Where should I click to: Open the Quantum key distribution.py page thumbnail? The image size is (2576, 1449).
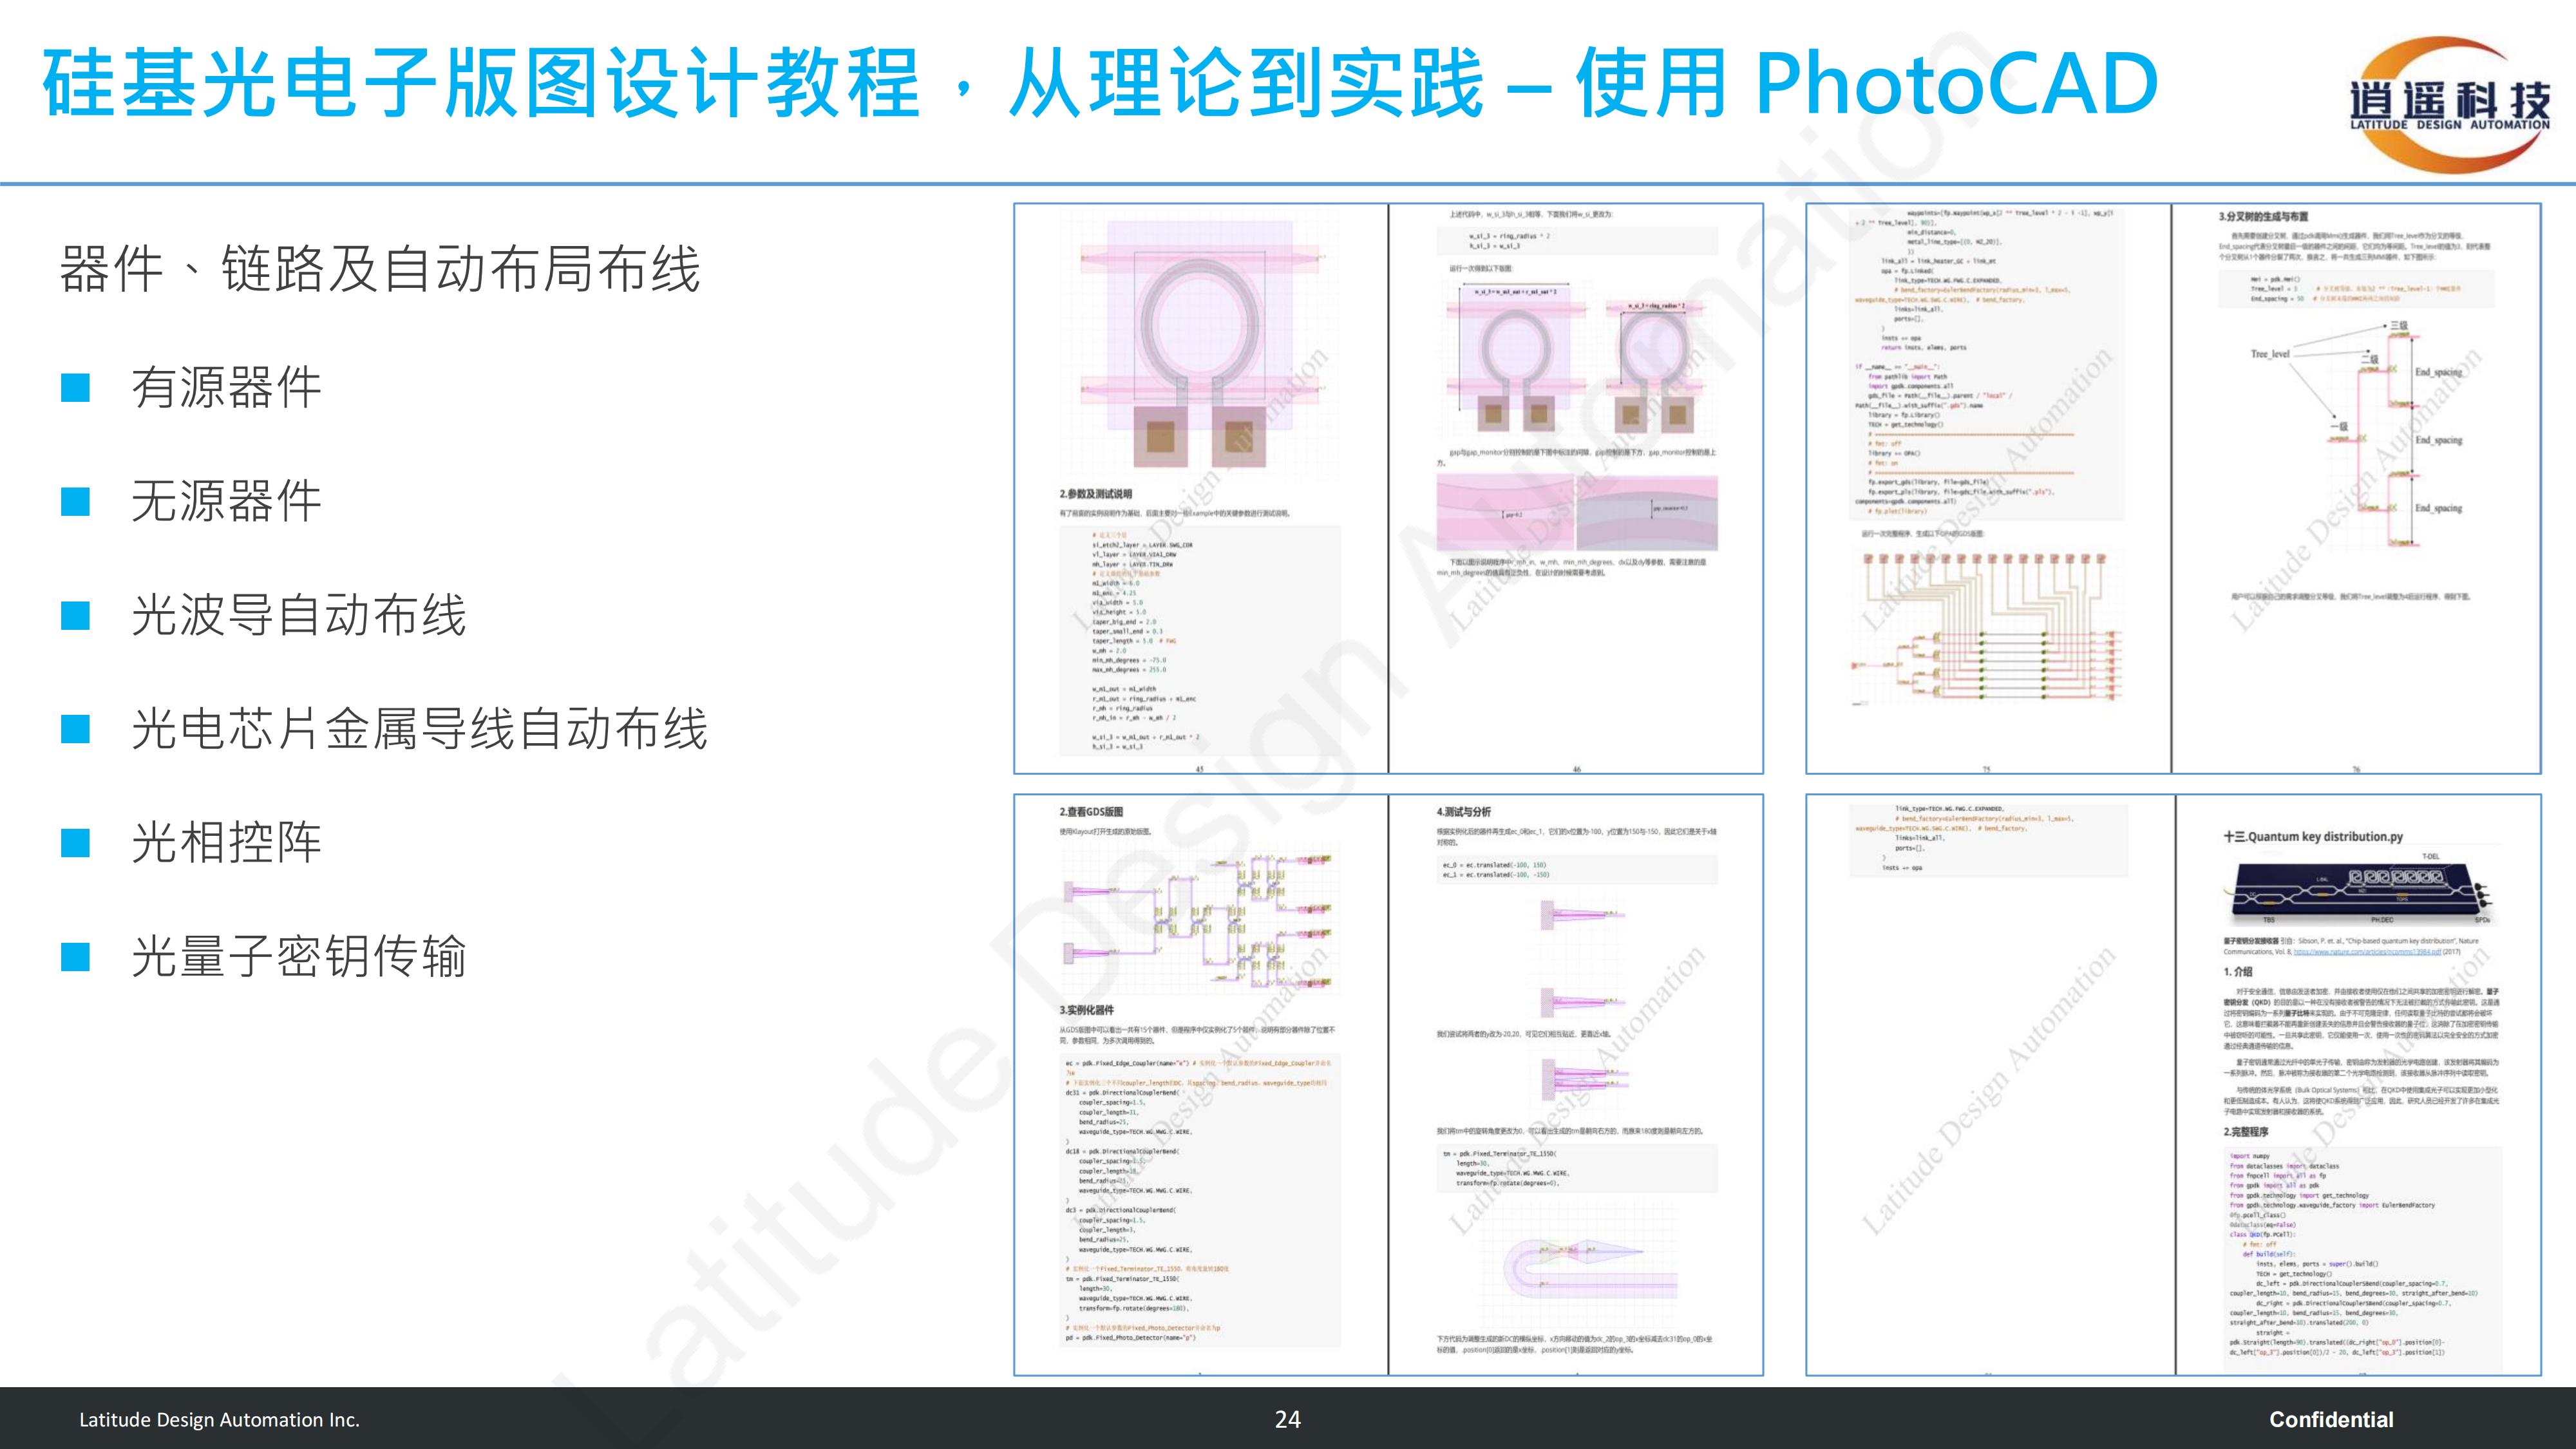click(x=2358, y=1085)
